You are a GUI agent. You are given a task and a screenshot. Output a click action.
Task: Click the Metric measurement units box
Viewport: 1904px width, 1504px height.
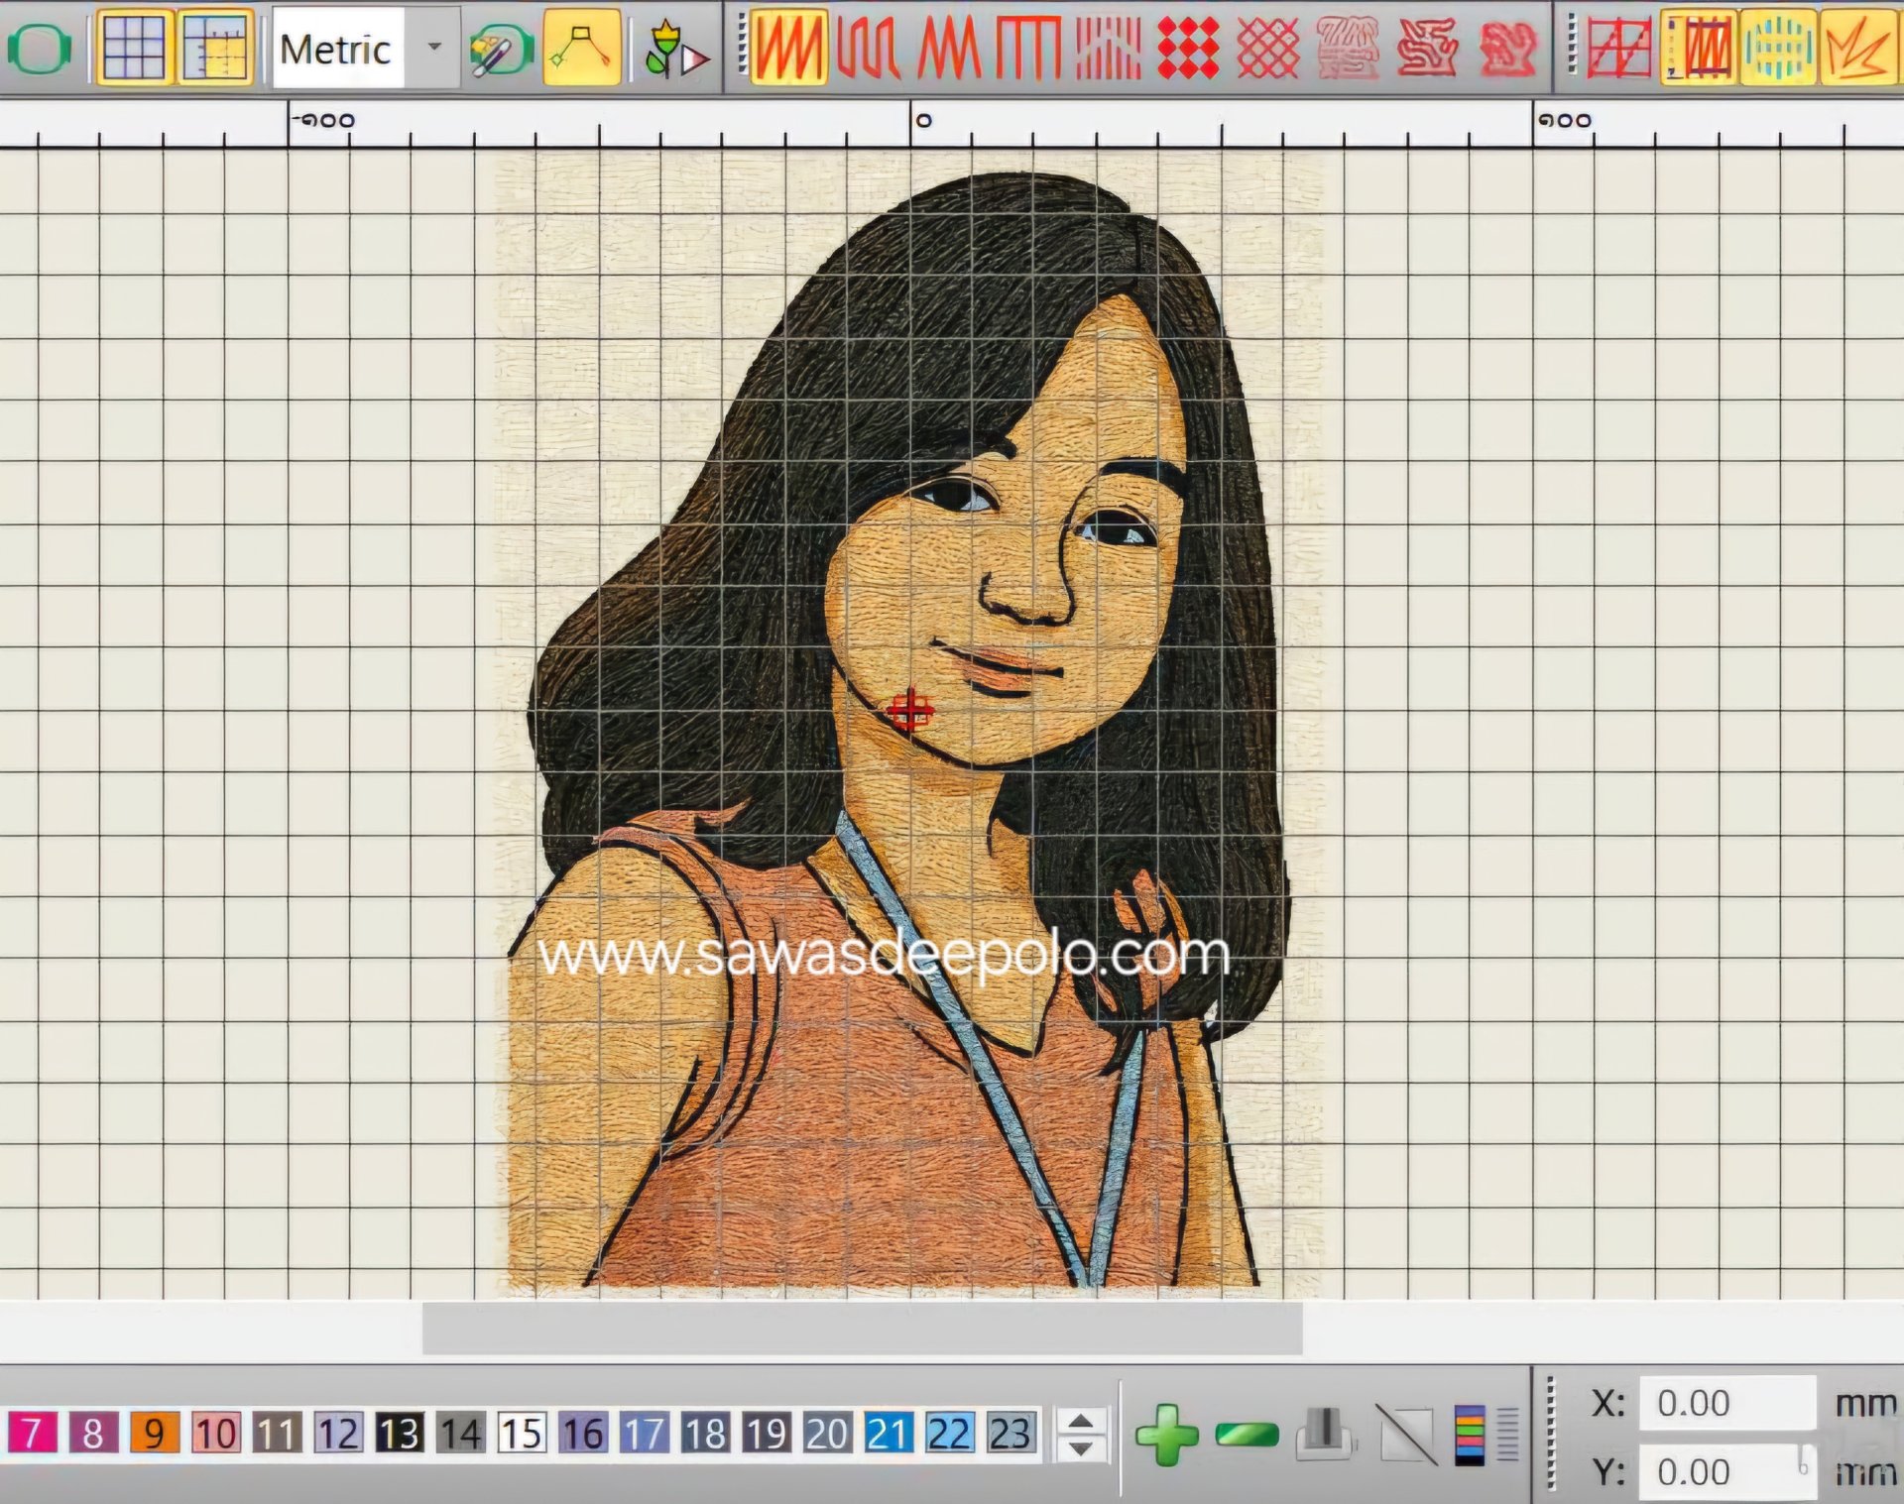pyautogui.click(x=338, y=48)
